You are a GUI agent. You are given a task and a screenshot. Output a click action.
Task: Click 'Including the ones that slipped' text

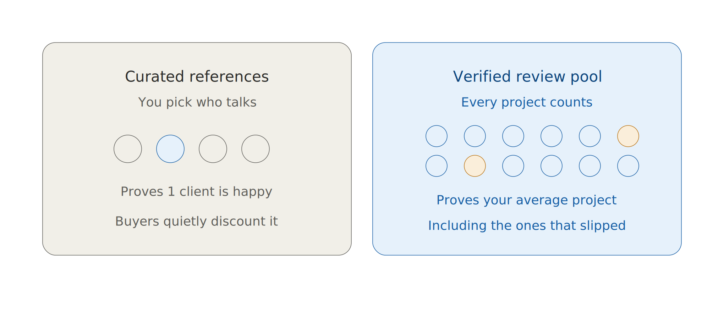pyautogui.click(x=527, y=226)
